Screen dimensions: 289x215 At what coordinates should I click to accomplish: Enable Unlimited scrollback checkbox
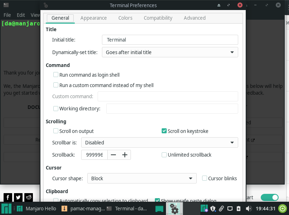[164, 155]
